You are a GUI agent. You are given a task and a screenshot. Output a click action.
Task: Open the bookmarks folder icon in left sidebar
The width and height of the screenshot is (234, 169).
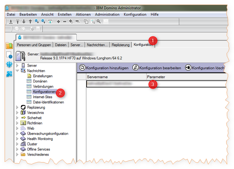(x=9, y=46)
